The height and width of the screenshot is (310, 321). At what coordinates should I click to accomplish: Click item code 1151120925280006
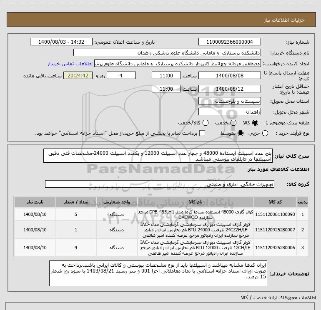point(275,248)
